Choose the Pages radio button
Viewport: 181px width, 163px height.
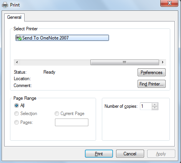coord(17,122)
